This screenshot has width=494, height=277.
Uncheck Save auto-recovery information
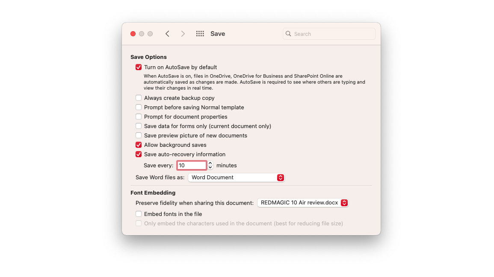(x=139, y=155)
